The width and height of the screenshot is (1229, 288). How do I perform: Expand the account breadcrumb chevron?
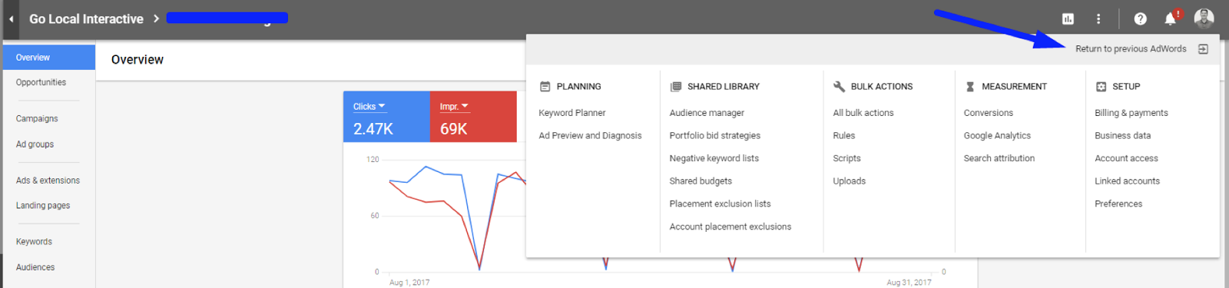tap(156, 18)
